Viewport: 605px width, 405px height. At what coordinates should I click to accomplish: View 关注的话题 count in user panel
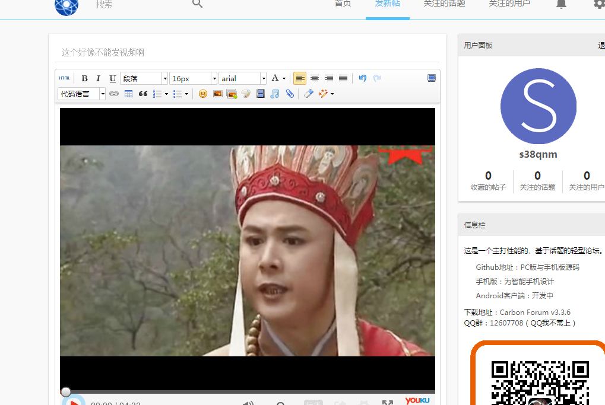click(x=537, y=181)
